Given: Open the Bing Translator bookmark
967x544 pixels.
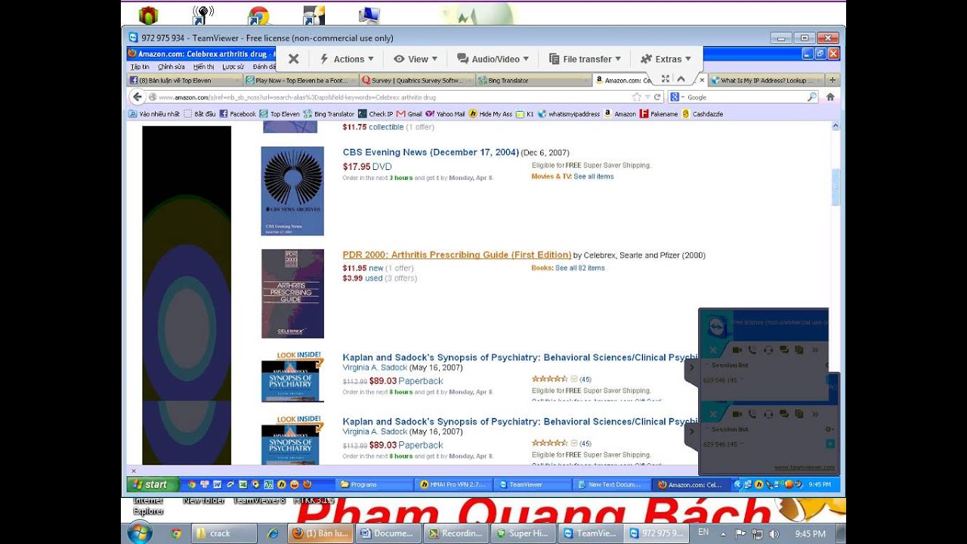Looking at the screenshot, I should pyautogui.click(x=329, y=114).
